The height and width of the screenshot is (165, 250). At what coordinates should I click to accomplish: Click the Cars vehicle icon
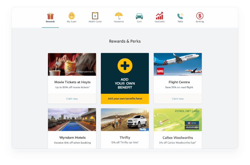(139, 16)
